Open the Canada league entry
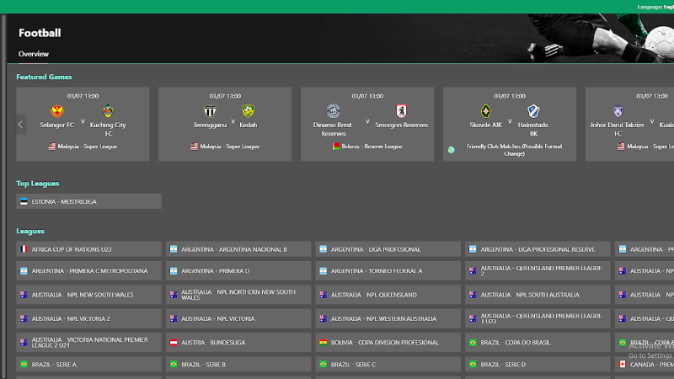This screenshot has width=674, height=379. pos(645,365)
